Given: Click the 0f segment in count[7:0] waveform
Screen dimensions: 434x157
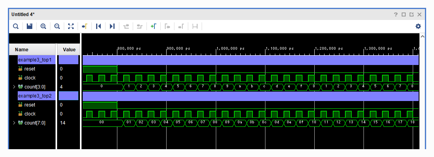Looking at the screenshot, I should coord(301,123).
